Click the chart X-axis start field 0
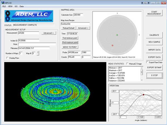Viewport: 167px width, 125px height. click(123, 117)
